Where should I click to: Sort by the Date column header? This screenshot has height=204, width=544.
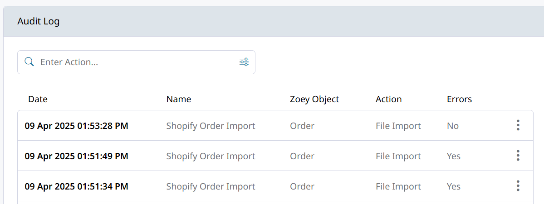[38, 99]
